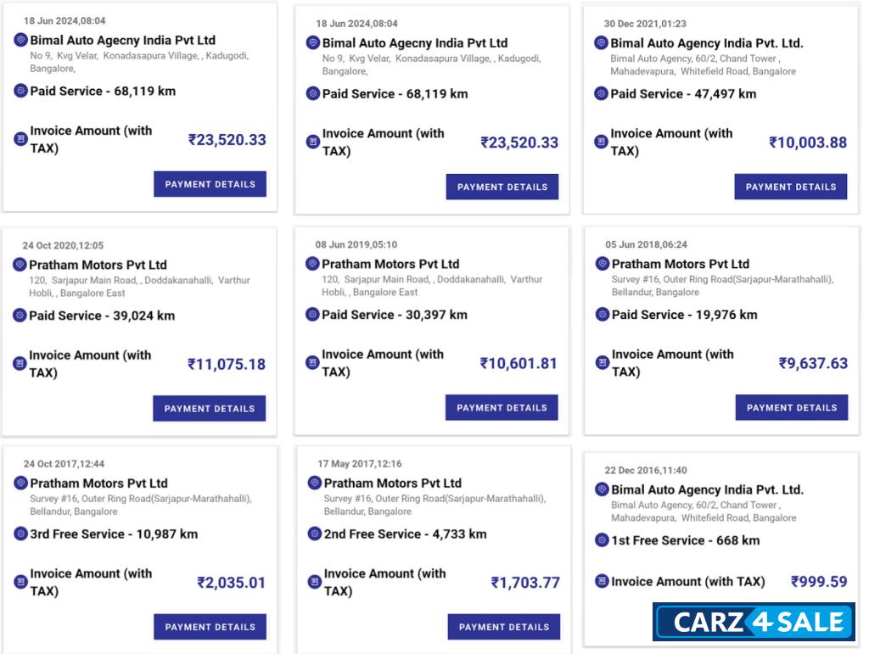
Task: Click the invoice icon beside ₹999.59
Action: click(x=601, y=582)
